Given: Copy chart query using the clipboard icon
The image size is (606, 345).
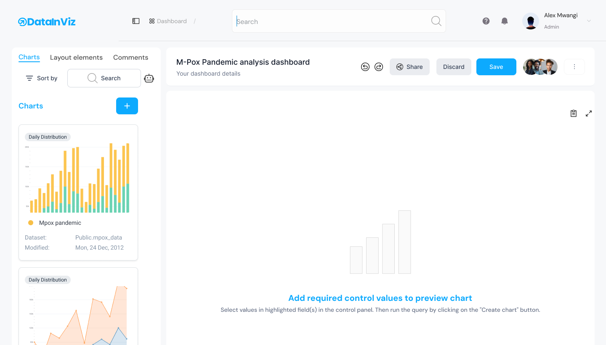Looking at the screenshot, I should point(573,113).
